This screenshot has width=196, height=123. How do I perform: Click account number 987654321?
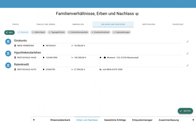point(51,46)
